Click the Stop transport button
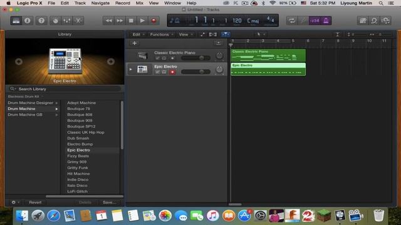 tap(131, 21)
